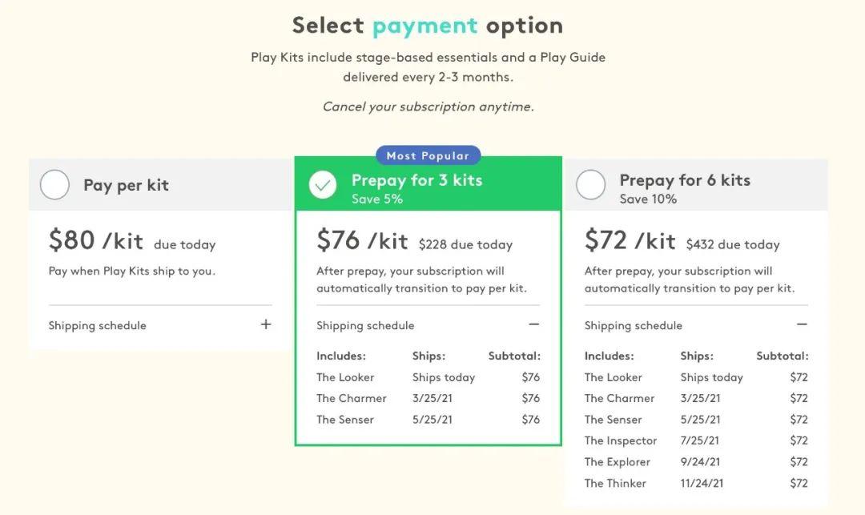Image resolution: width=865 pixels, height=515 pixels.
Task: Select the Pay per kit radio button
Action: click(x=54, y=185)
